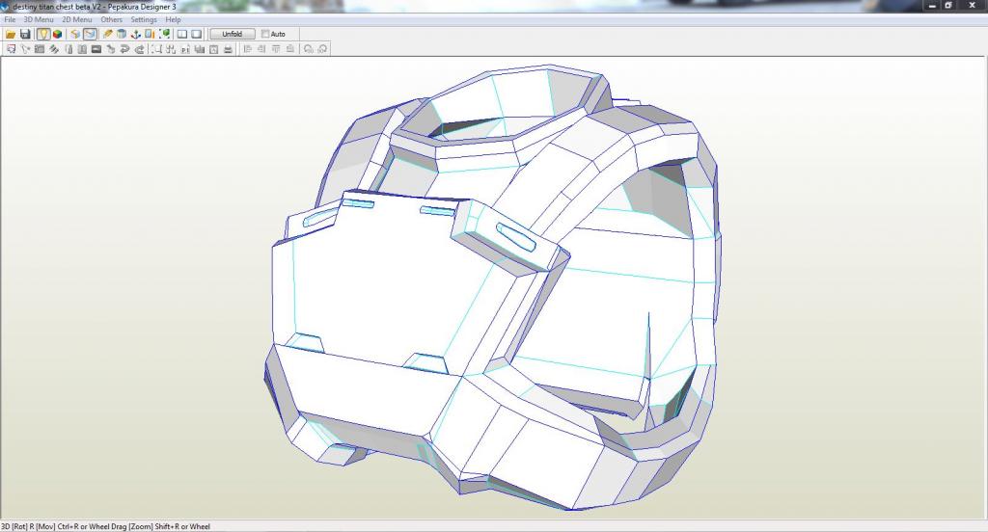
Task: Click the dashed rectangle selection icon
Action: click(x=156, y=49)
